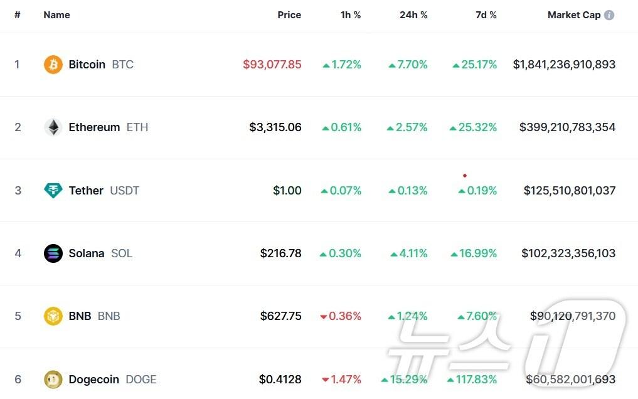Click the Dogecoin logo icon
The image size is (638, 399).
pyautogui.click(x=53, y=380)
